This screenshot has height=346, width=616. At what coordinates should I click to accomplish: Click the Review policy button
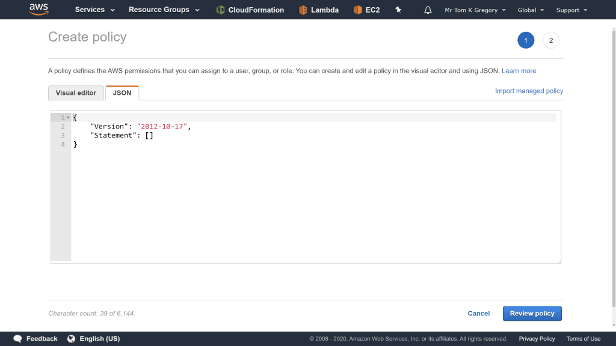532,314
